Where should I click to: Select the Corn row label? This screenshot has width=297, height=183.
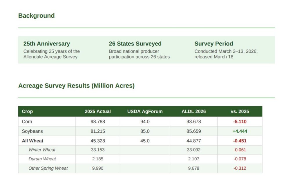click(27, 122)
